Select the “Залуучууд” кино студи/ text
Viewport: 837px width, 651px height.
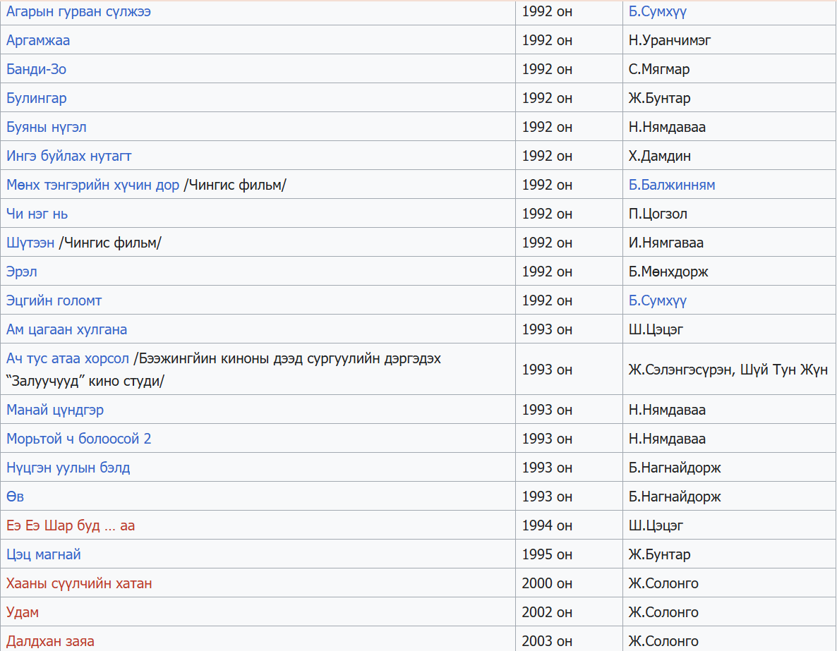[x=85, y=381]
